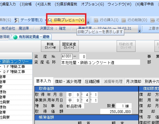Switch to the 償却・減少処理 tab
159x124 pixels.
click(x=68, y=82)
